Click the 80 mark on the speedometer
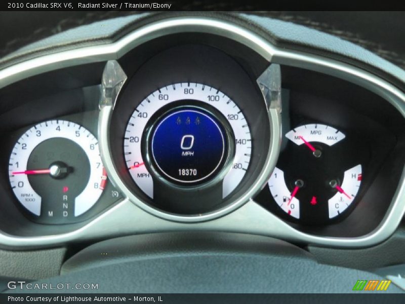This screenshot has width=405, height=304. (188, 91)
